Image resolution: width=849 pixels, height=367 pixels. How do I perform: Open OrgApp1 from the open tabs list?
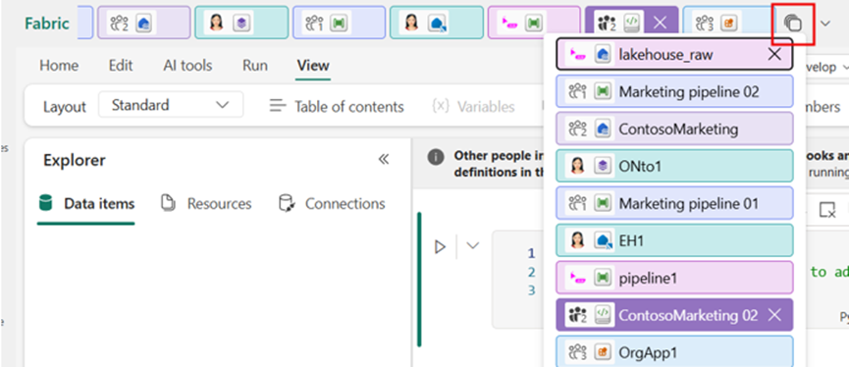coord(674,351)
